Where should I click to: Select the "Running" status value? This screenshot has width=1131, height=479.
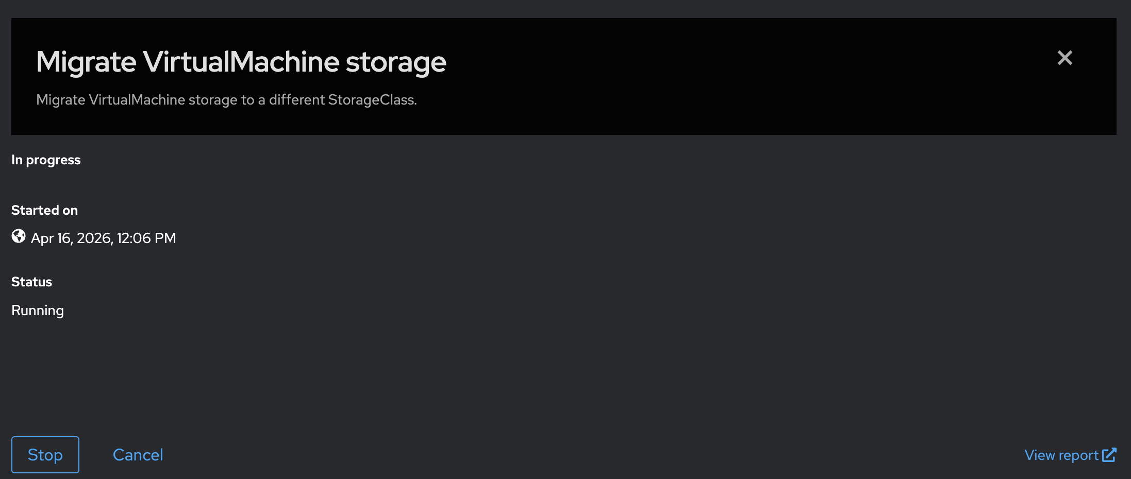(38, 311)
